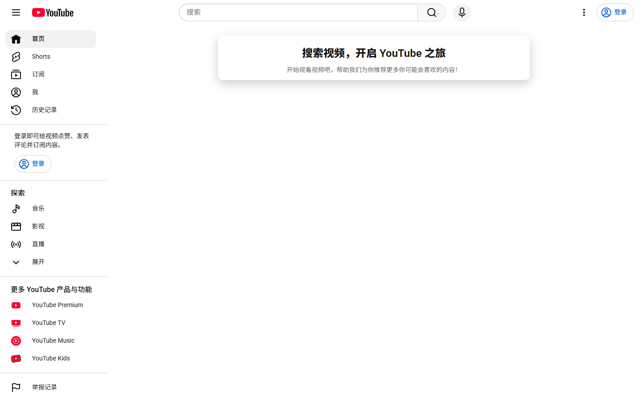Click the sidebar 登录 sign-in button
The image size is (641, 400).
pyautogui.click(x=33, y=164)
